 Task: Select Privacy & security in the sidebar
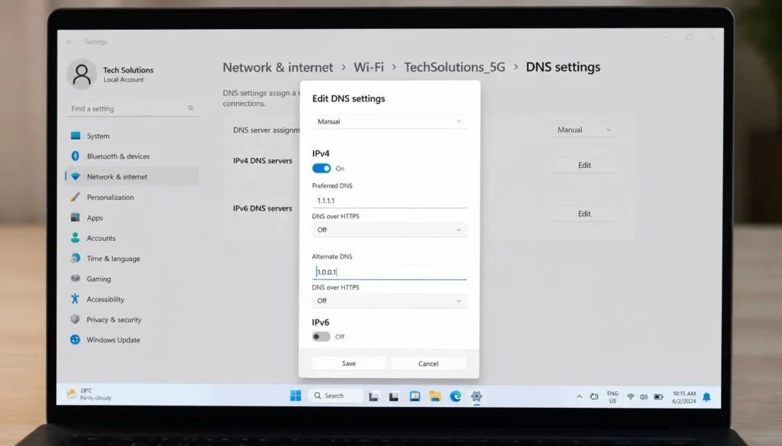[132, 319]
